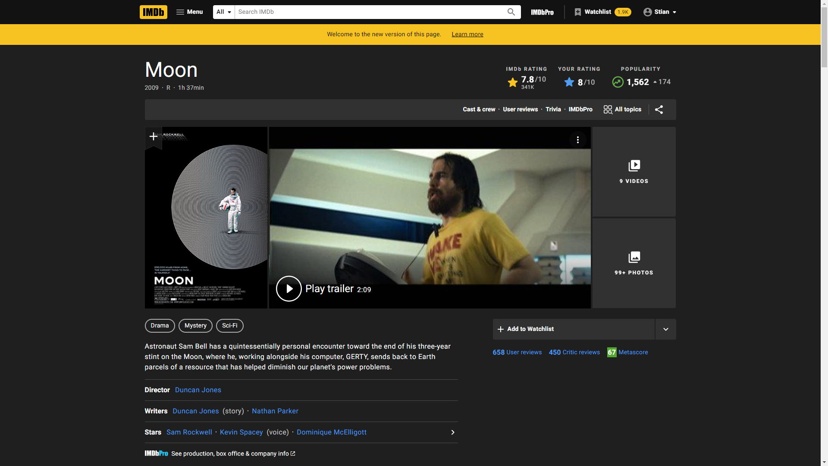This screenshot has width=828, height=466.
Task: Click the Search IMDb input field
Action: tap(371, 12)
